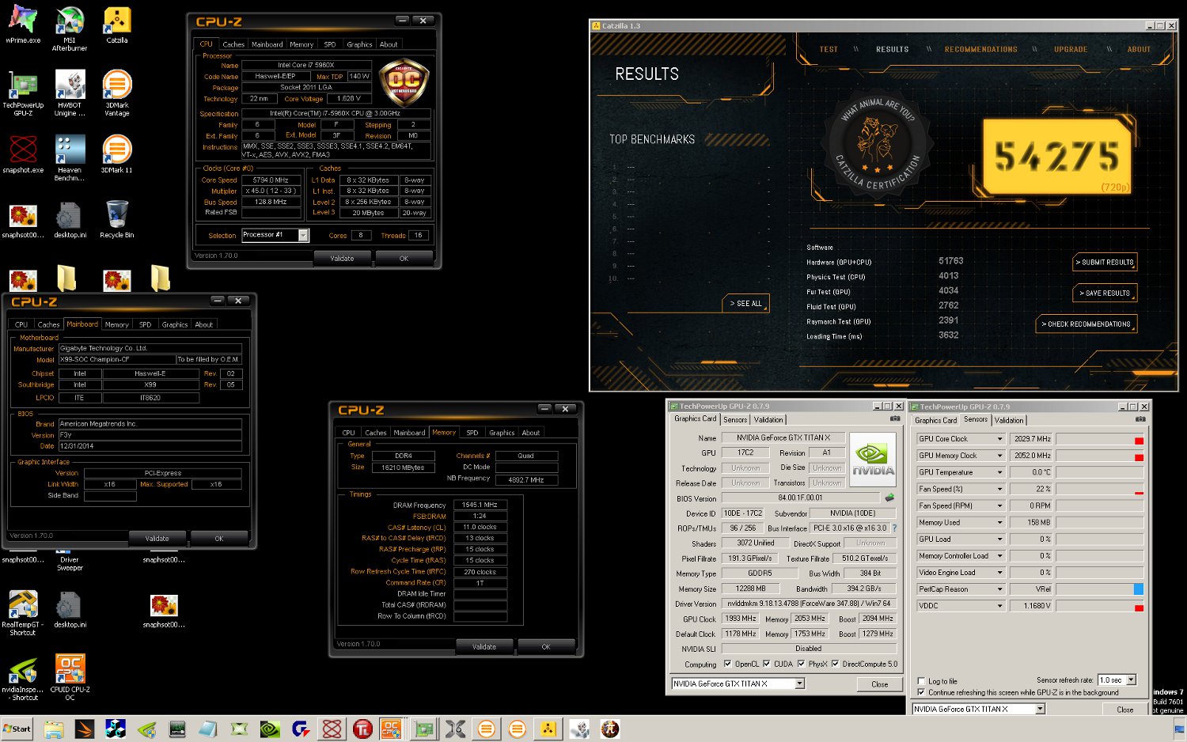
Task: Uncheck the DirectCompute 5.0 checkbox
Action: pos(835,664)
